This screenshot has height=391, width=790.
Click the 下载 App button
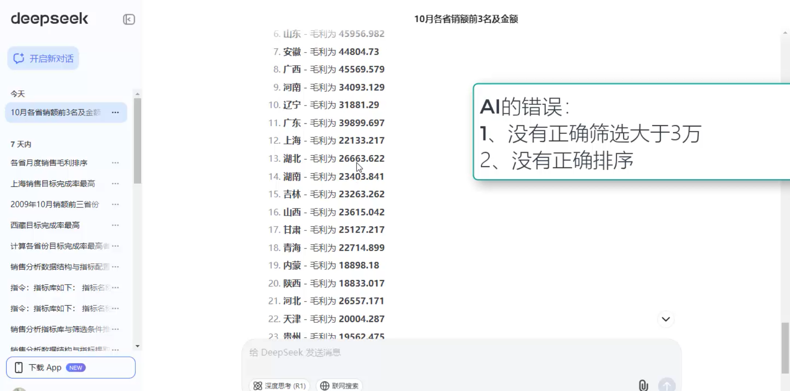pyautogui.click(x=71, y=368)
